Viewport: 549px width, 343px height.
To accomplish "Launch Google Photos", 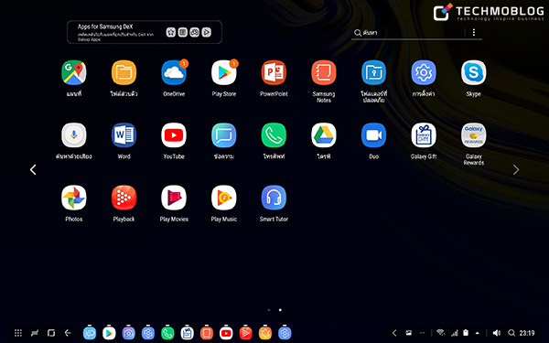I will click(74, 198).
